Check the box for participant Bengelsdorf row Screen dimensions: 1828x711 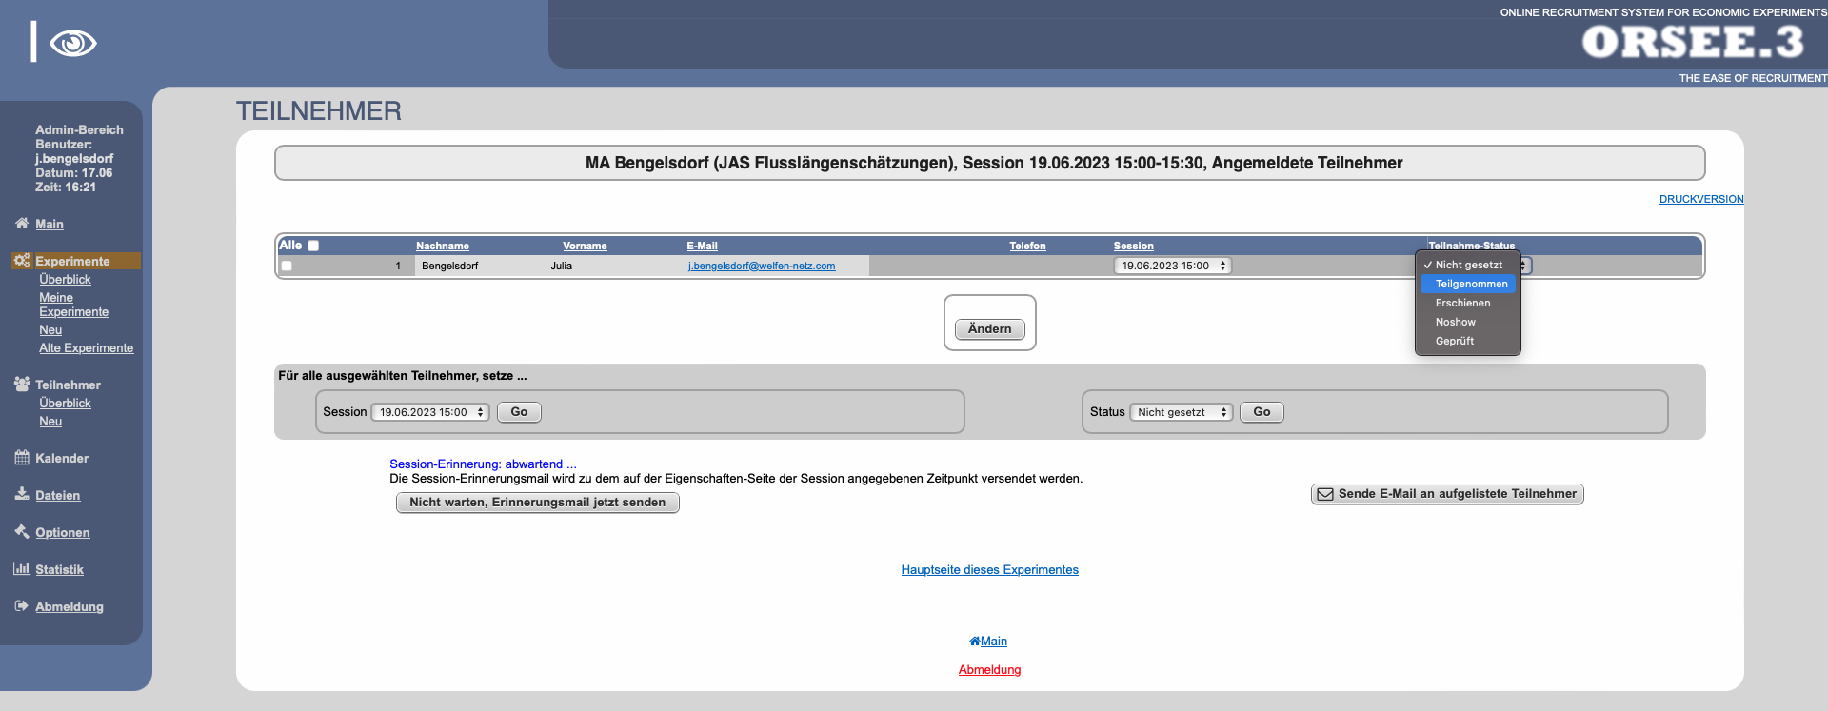(x=287, y=267)
